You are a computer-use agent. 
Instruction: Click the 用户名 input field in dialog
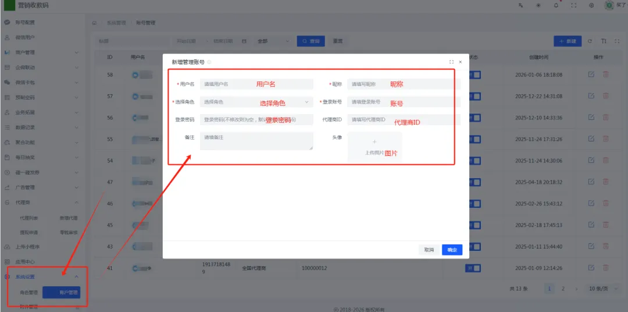point(256,84)
